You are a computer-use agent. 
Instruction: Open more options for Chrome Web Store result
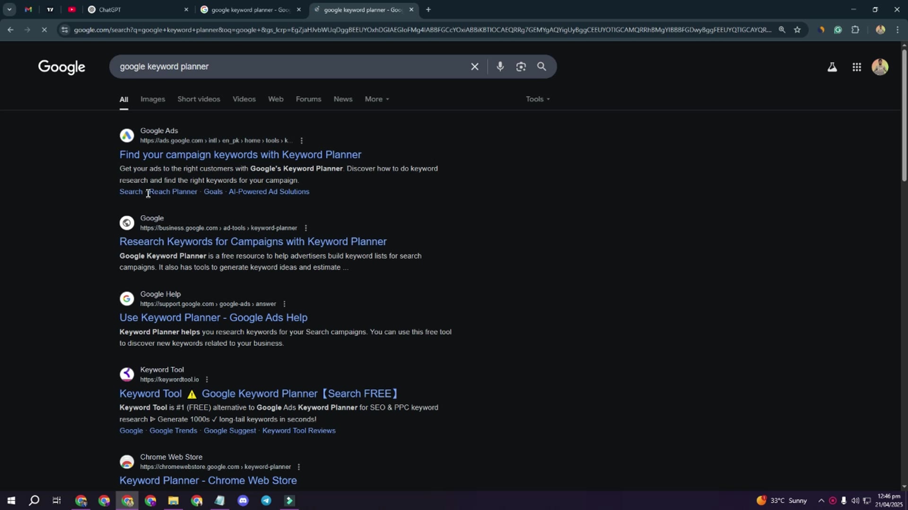coord(298,467)
